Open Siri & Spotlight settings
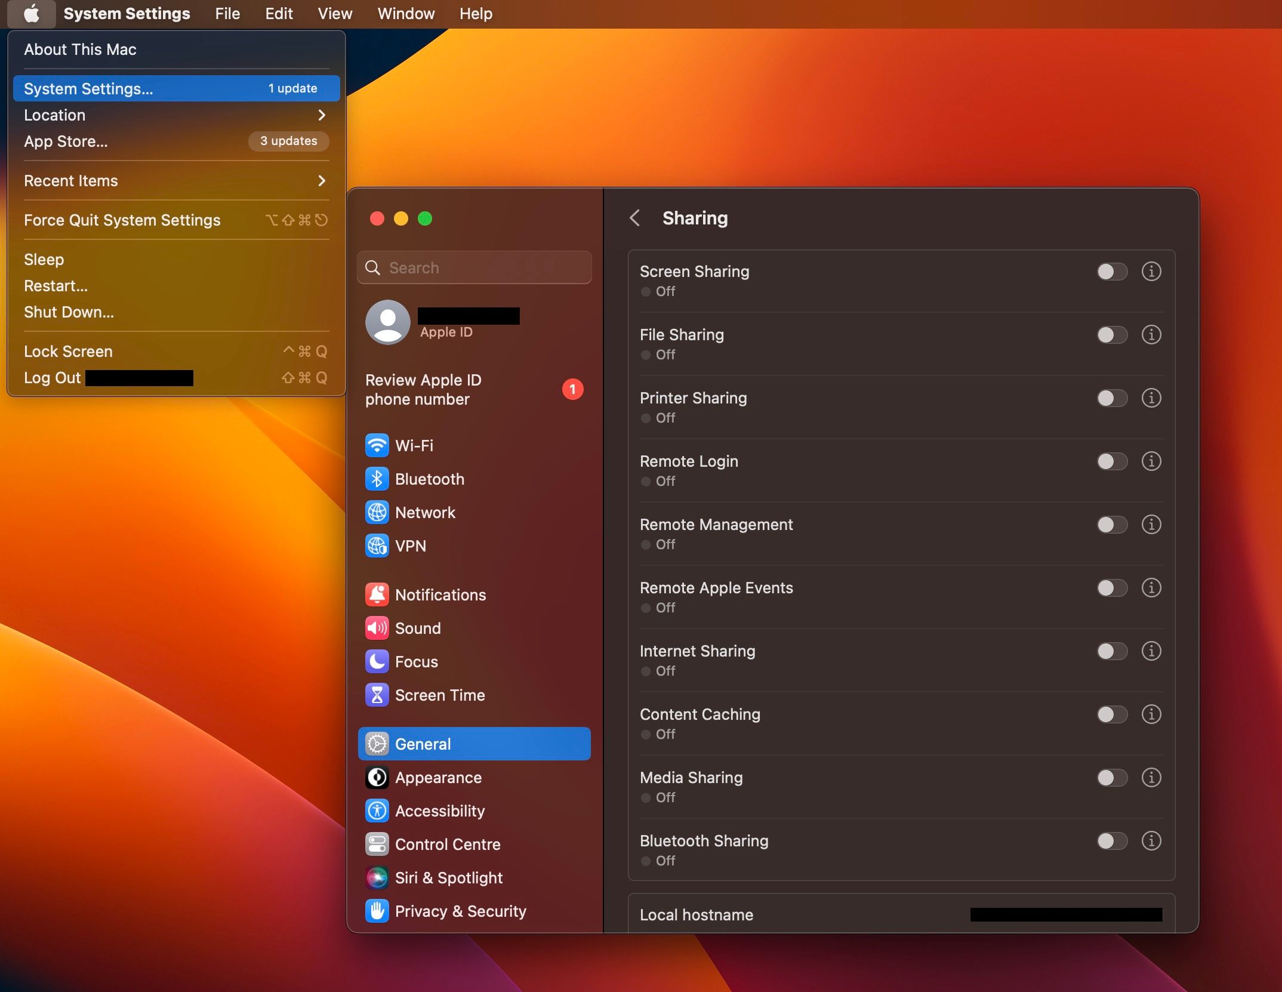The image size is (1282, 992). pos(448,877)
